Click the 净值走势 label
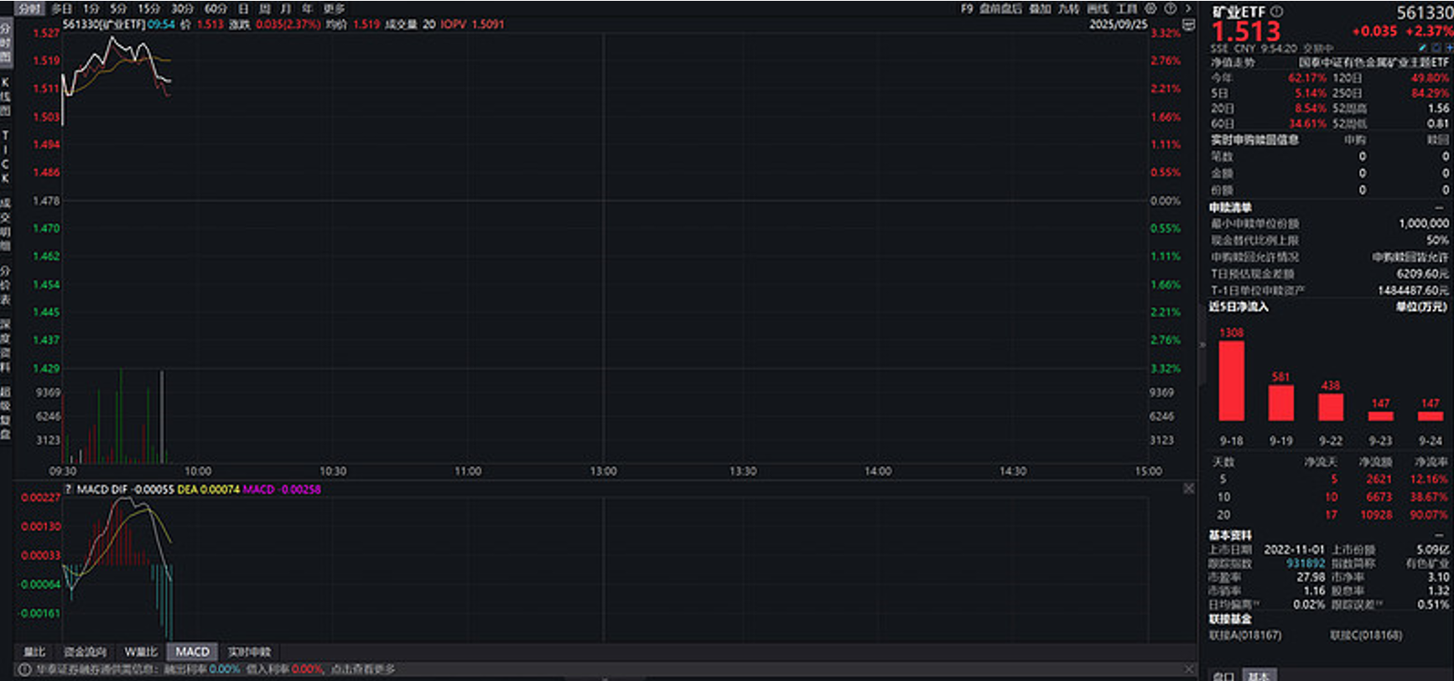Image resolution: width=1454 pixels, height=681 pixels. pyautogui.click(x=1233, y=62)
